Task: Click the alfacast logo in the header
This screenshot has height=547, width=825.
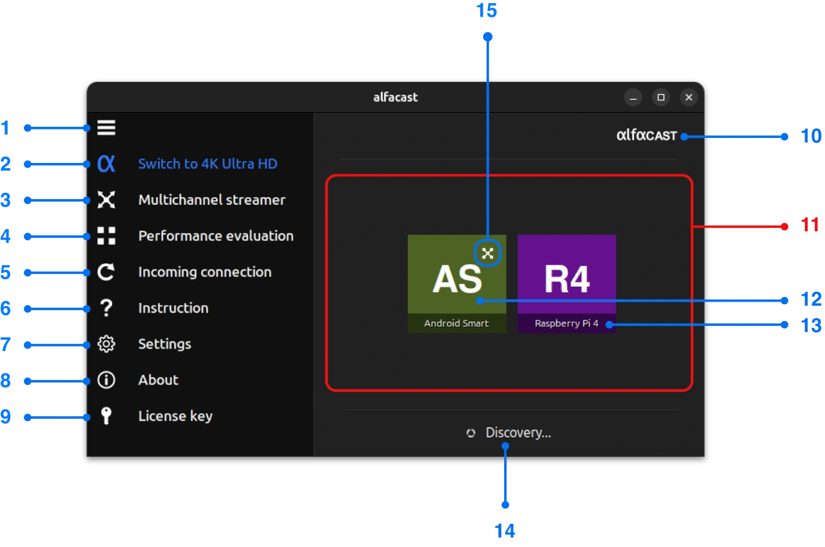Action: click(646, 135)
